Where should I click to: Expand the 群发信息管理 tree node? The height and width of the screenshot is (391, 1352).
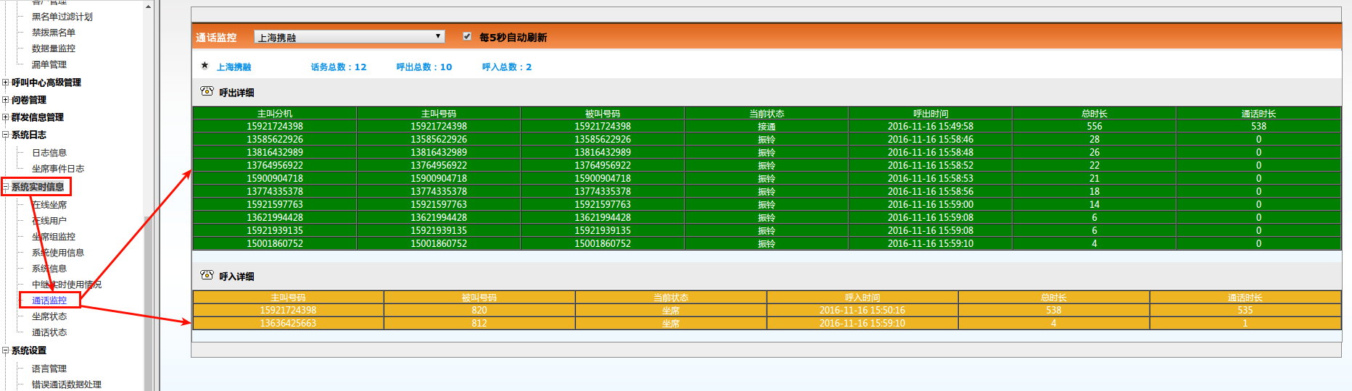point(6,117)
